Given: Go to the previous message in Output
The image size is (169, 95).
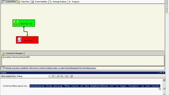Looking at the screenshot, I should click(58, 76).
